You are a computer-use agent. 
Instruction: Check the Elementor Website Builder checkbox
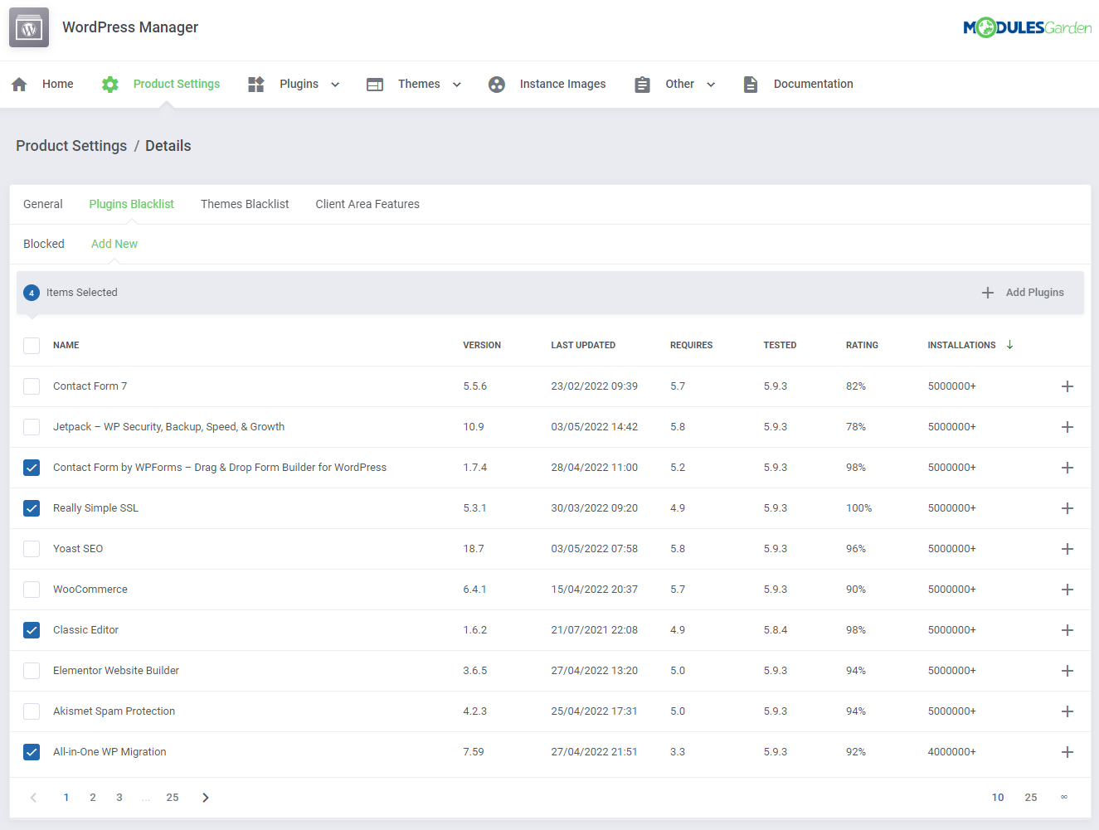(x=32, y=671)
